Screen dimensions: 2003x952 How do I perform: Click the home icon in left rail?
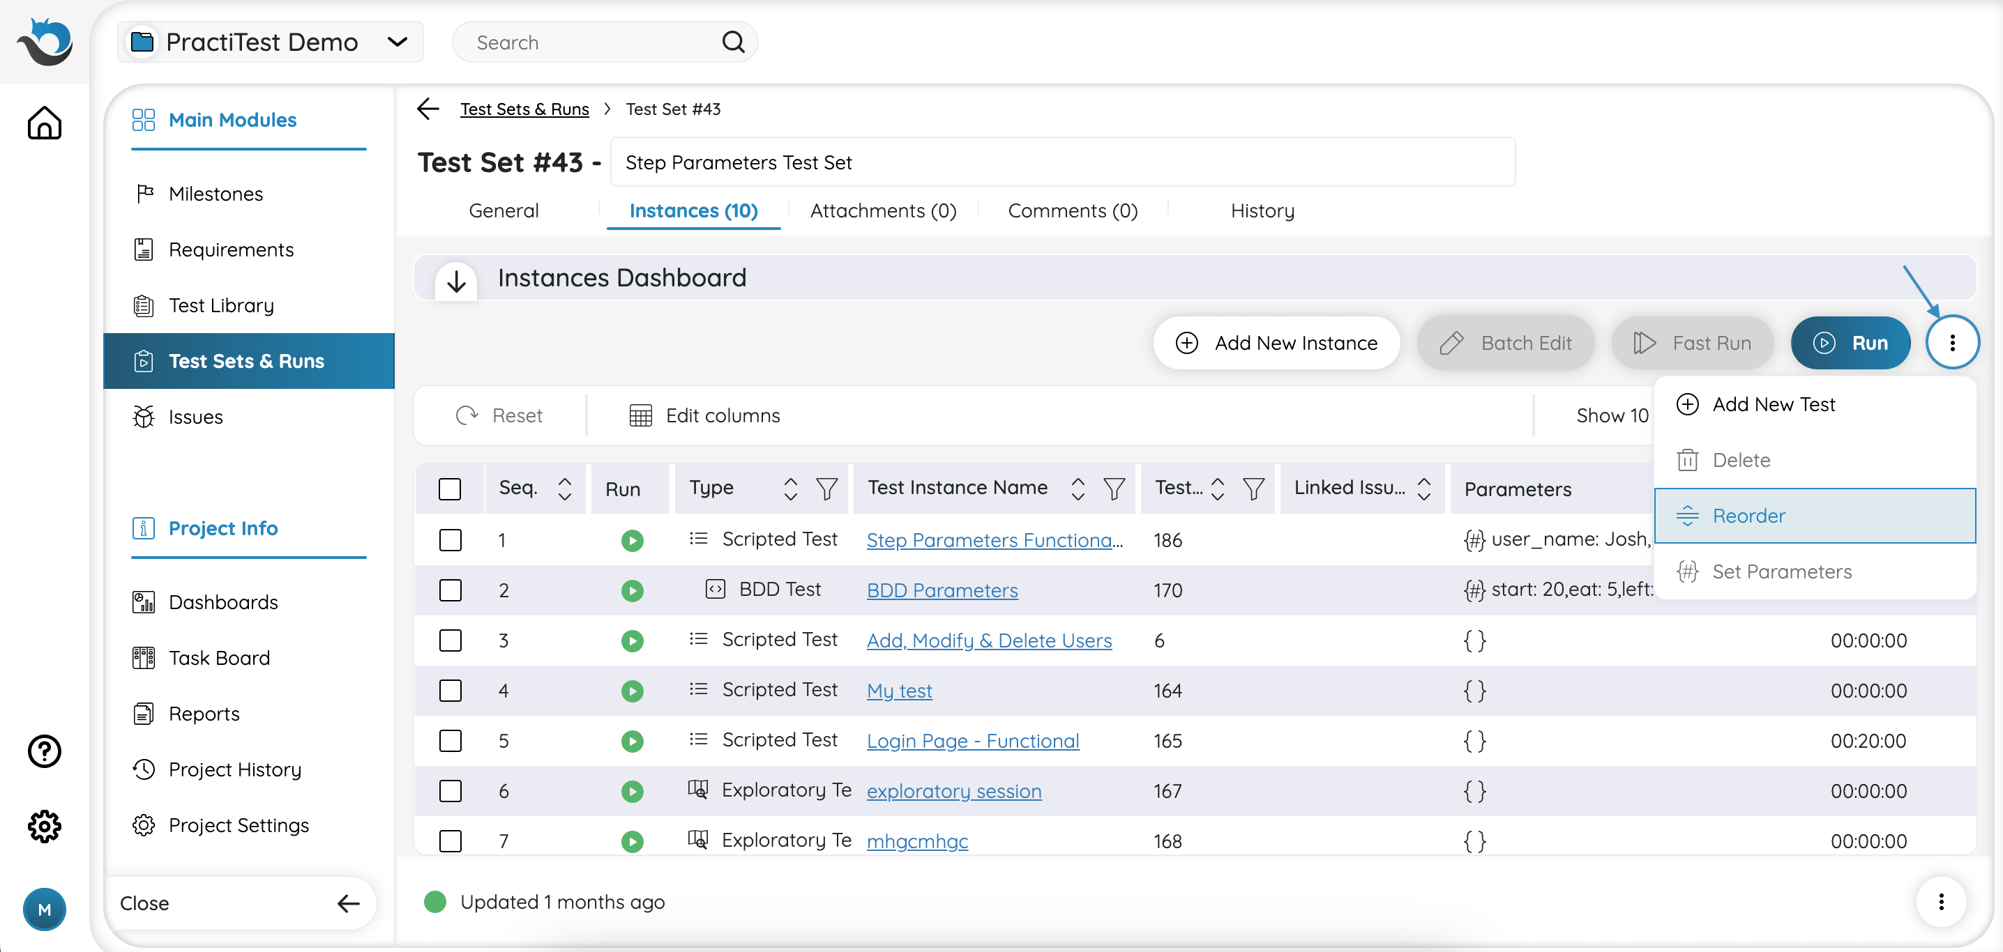(x=45, y=123)
